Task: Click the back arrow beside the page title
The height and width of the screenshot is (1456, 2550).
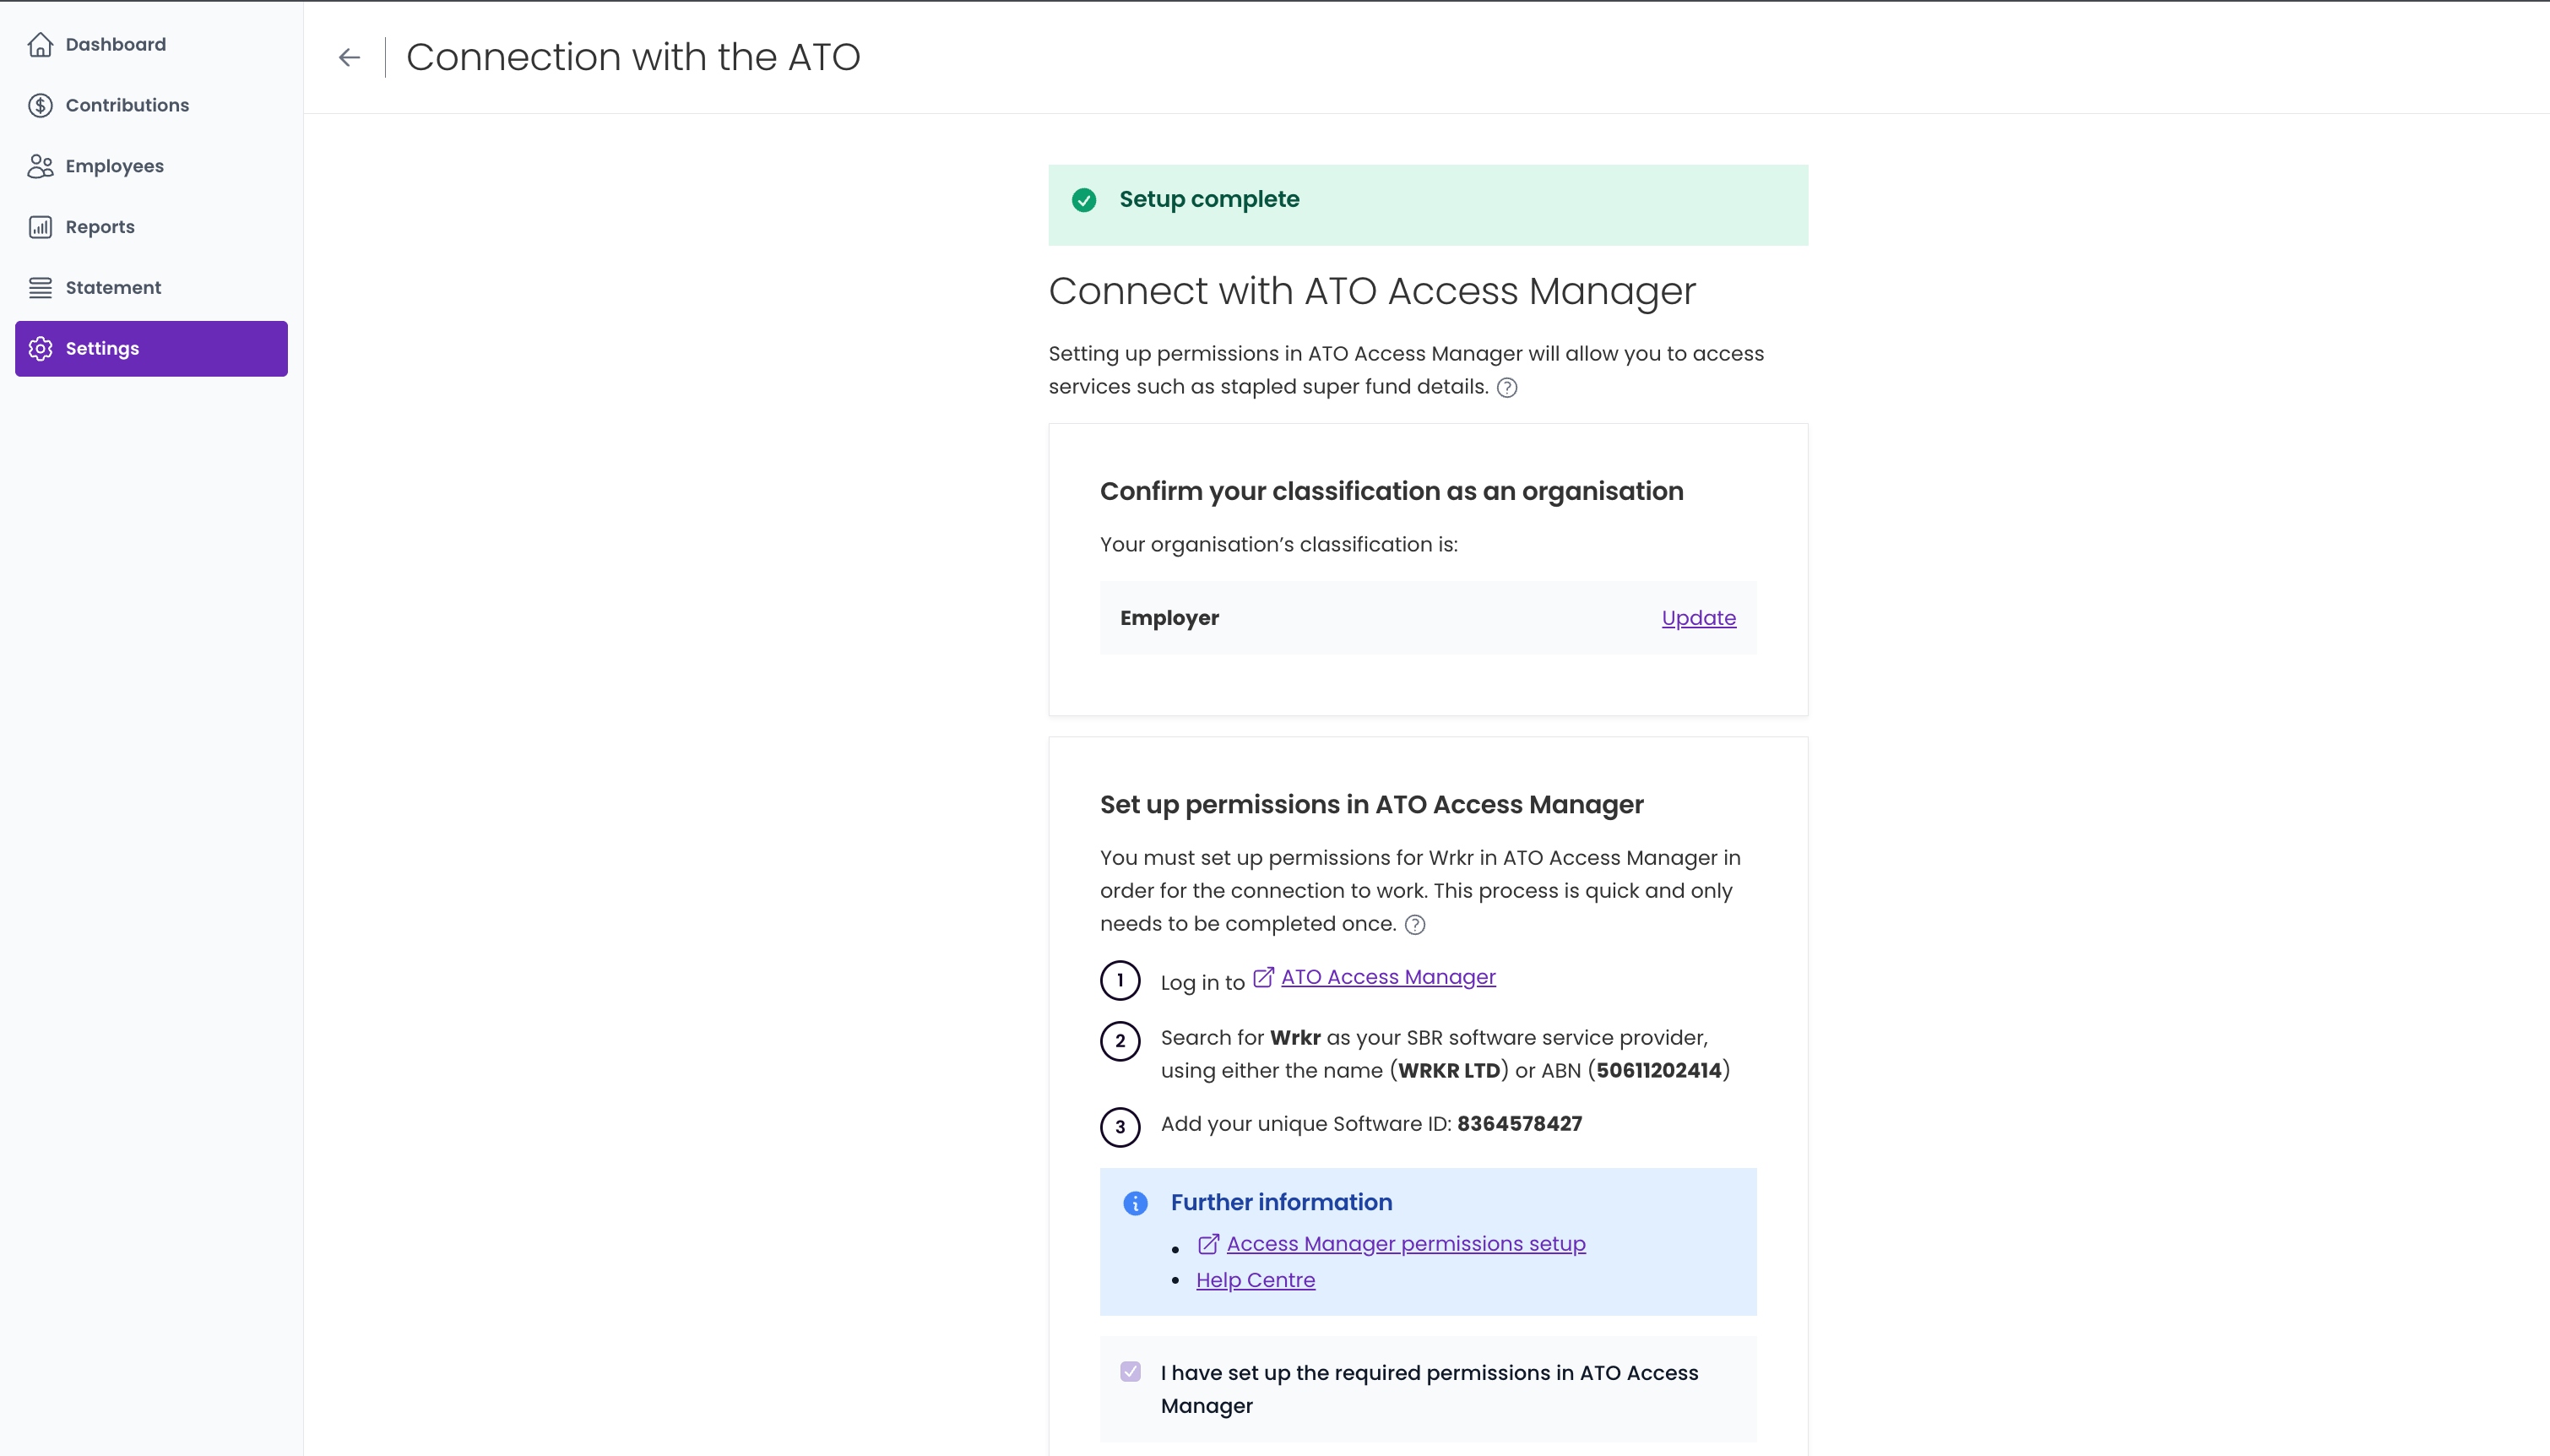Action: pyautogui.click(x=349, y=57)
